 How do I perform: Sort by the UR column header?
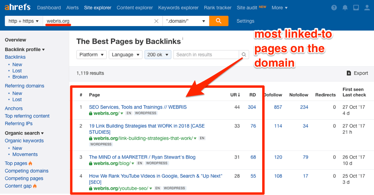coord(235,95)
